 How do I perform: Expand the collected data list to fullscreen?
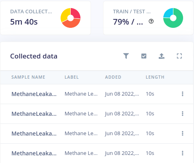click(179, 56)
